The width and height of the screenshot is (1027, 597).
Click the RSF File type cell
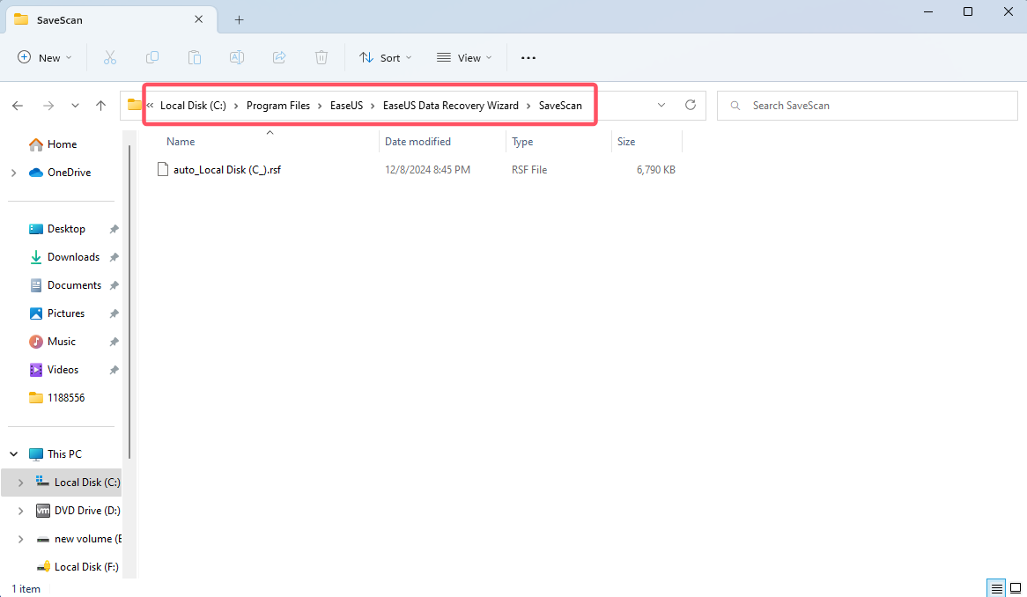tap(529, 170)
